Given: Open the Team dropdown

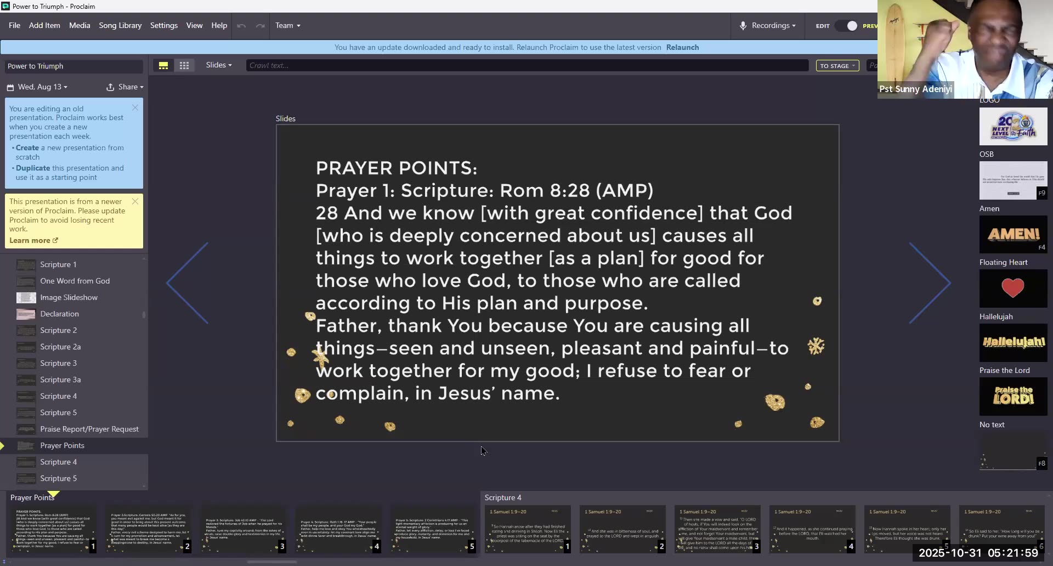Looking at the screenshot, I should 288,26.
